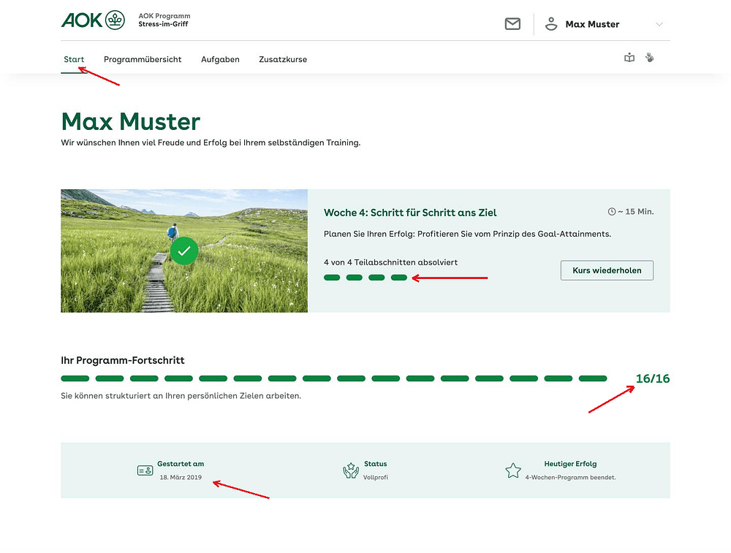Click the Kurs wiederholen button
Screen dimensions: 731x553
click(x=607, y=270)
